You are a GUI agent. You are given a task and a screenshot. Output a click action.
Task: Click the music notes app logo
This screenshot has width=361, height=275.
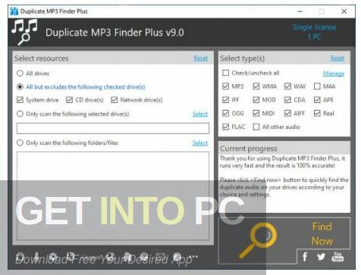pos(24,32)
